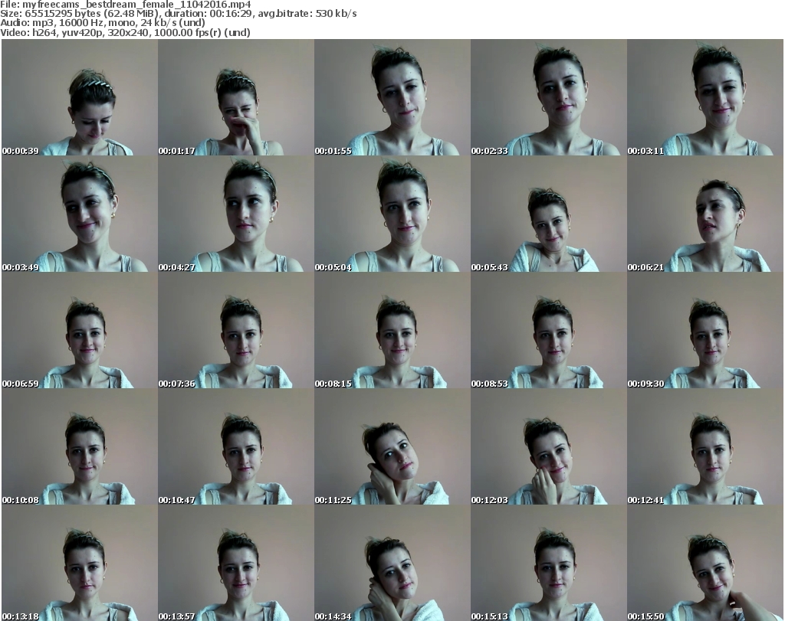Open the thumbnail stamped 00:01:17
Viewport: 785px width, 621px height.
click(236, 97)
